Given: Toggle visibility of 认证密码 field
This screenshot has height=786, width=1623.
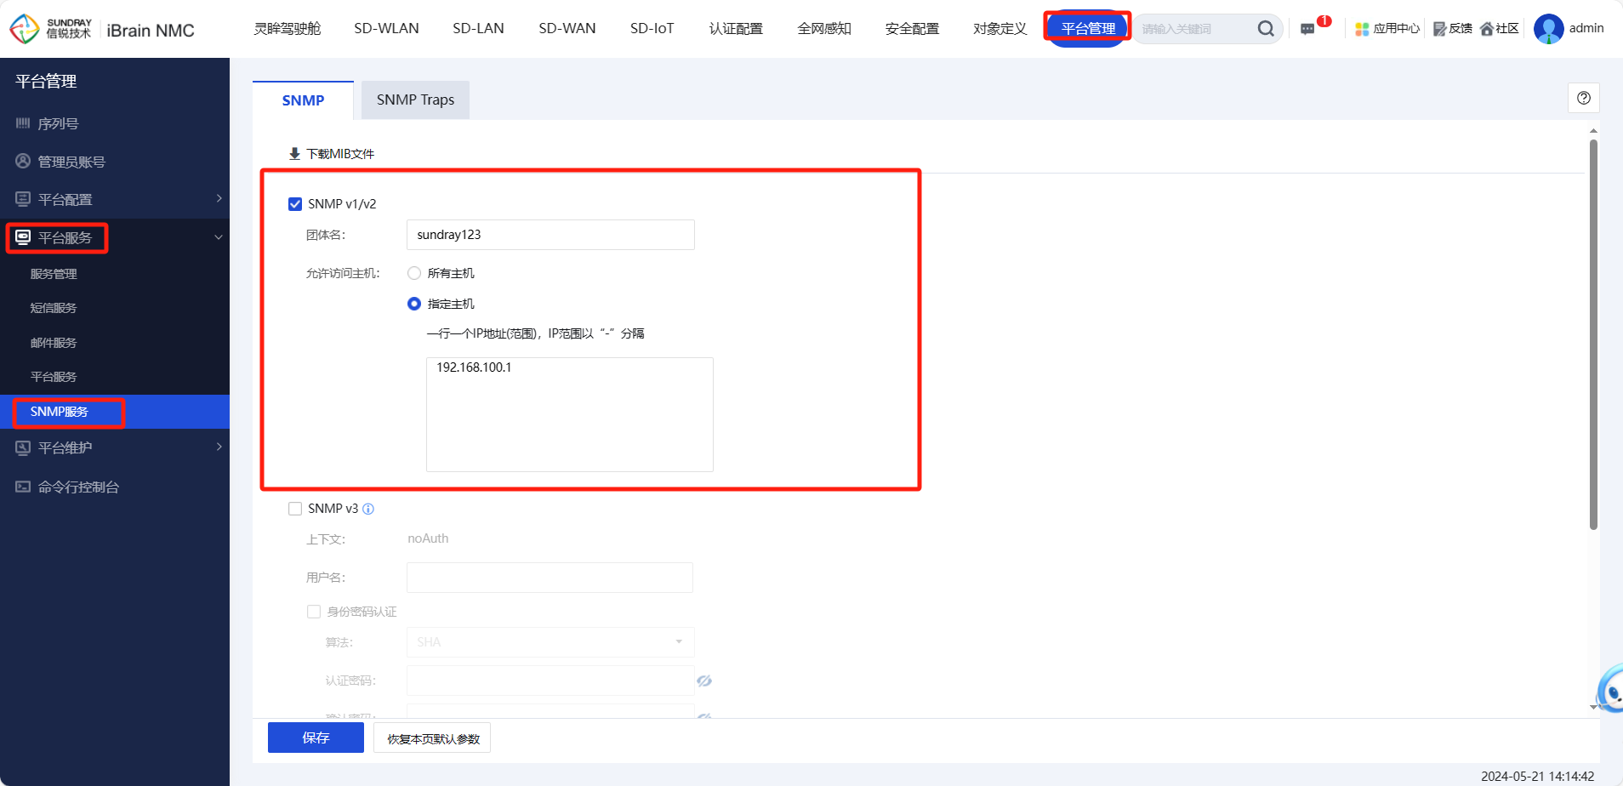Looking at the screenshot, I should (x=704, y=681).
